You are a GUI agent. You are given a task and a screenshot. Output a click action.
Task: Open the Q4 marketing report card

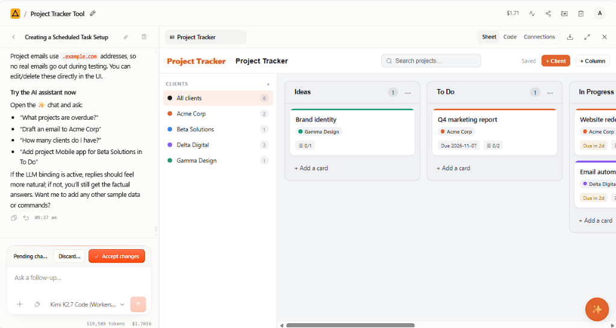click(x=494, y=132)
